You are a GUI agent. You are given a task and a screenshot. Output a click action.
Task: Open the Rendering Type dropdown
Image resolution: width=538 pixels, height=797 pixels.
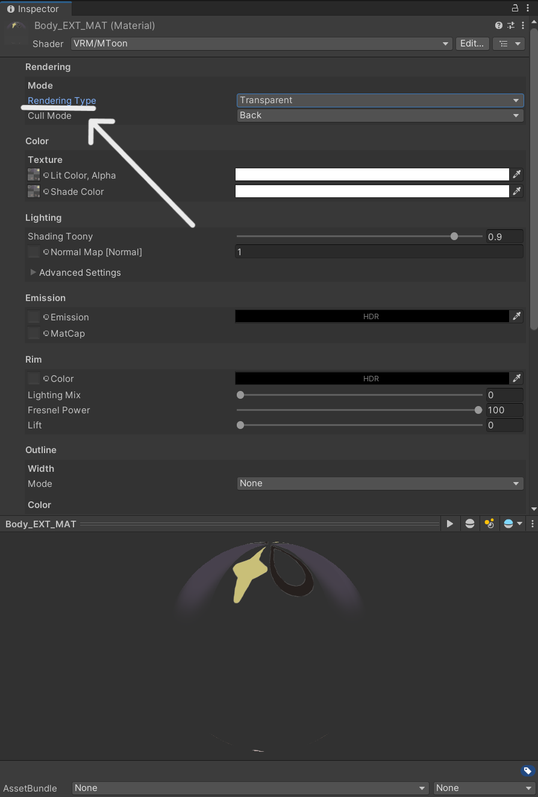coord(380,100)
